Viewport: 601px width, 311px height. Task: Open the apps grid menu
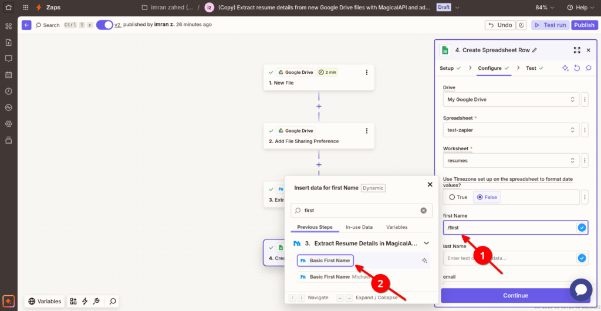pyautogui.click(x=26, y=7)
